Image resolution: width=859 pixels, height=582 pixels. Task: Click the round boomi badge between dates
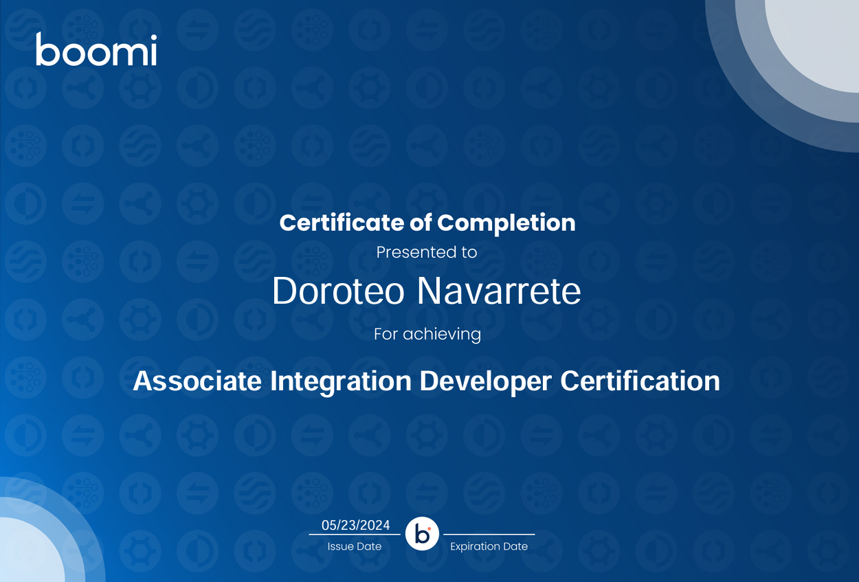pyautogui.click(x=422, y=534)
